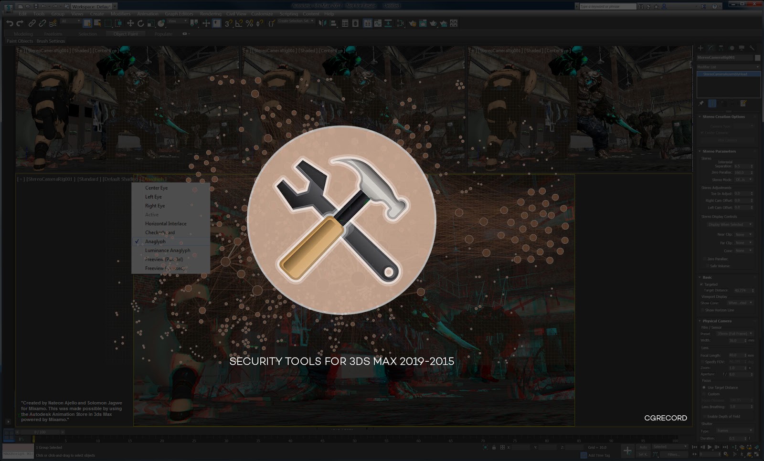Click the Align tool icon
The height and width of the screenshot is (461, 764).
point(333,23)
